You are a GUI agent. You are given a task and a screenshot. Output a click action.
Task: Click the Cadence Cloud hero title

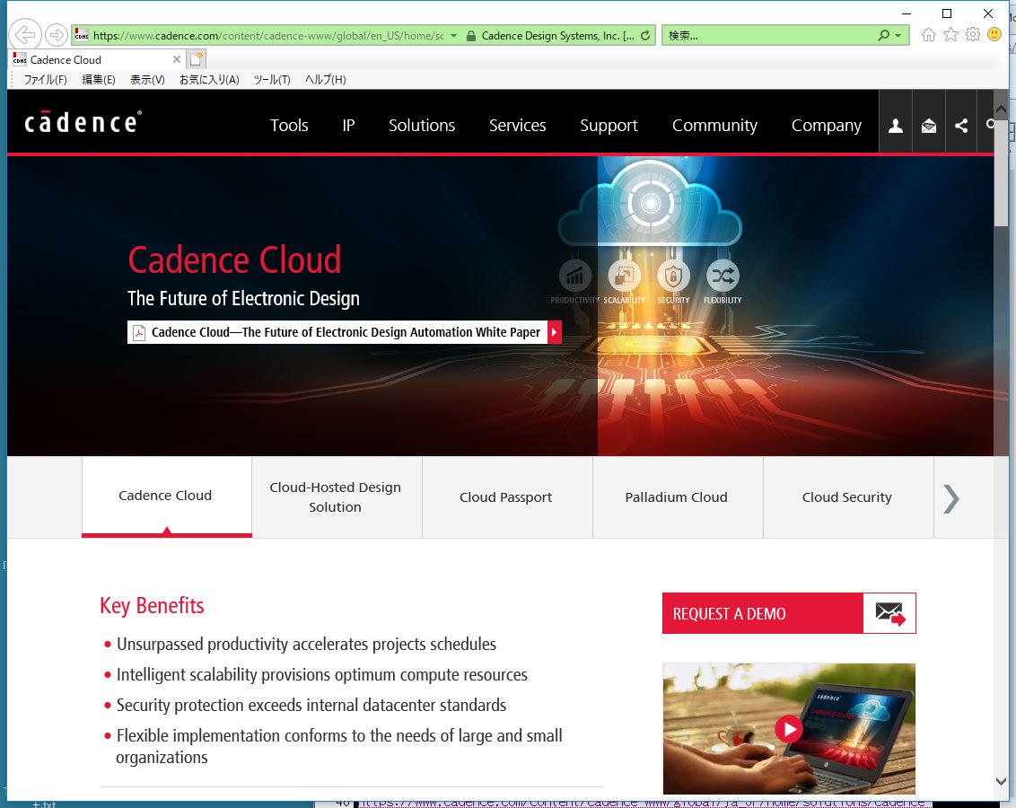234,259
